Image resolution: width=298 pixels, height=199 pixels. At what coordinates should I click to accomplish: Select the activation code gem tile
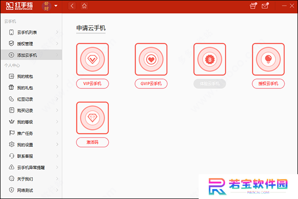click(x=92, y=118)
